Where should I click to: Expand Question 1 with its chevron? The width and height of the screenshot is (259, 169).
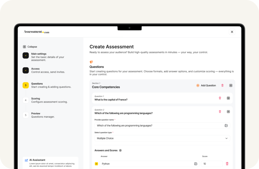coord(228,98)
